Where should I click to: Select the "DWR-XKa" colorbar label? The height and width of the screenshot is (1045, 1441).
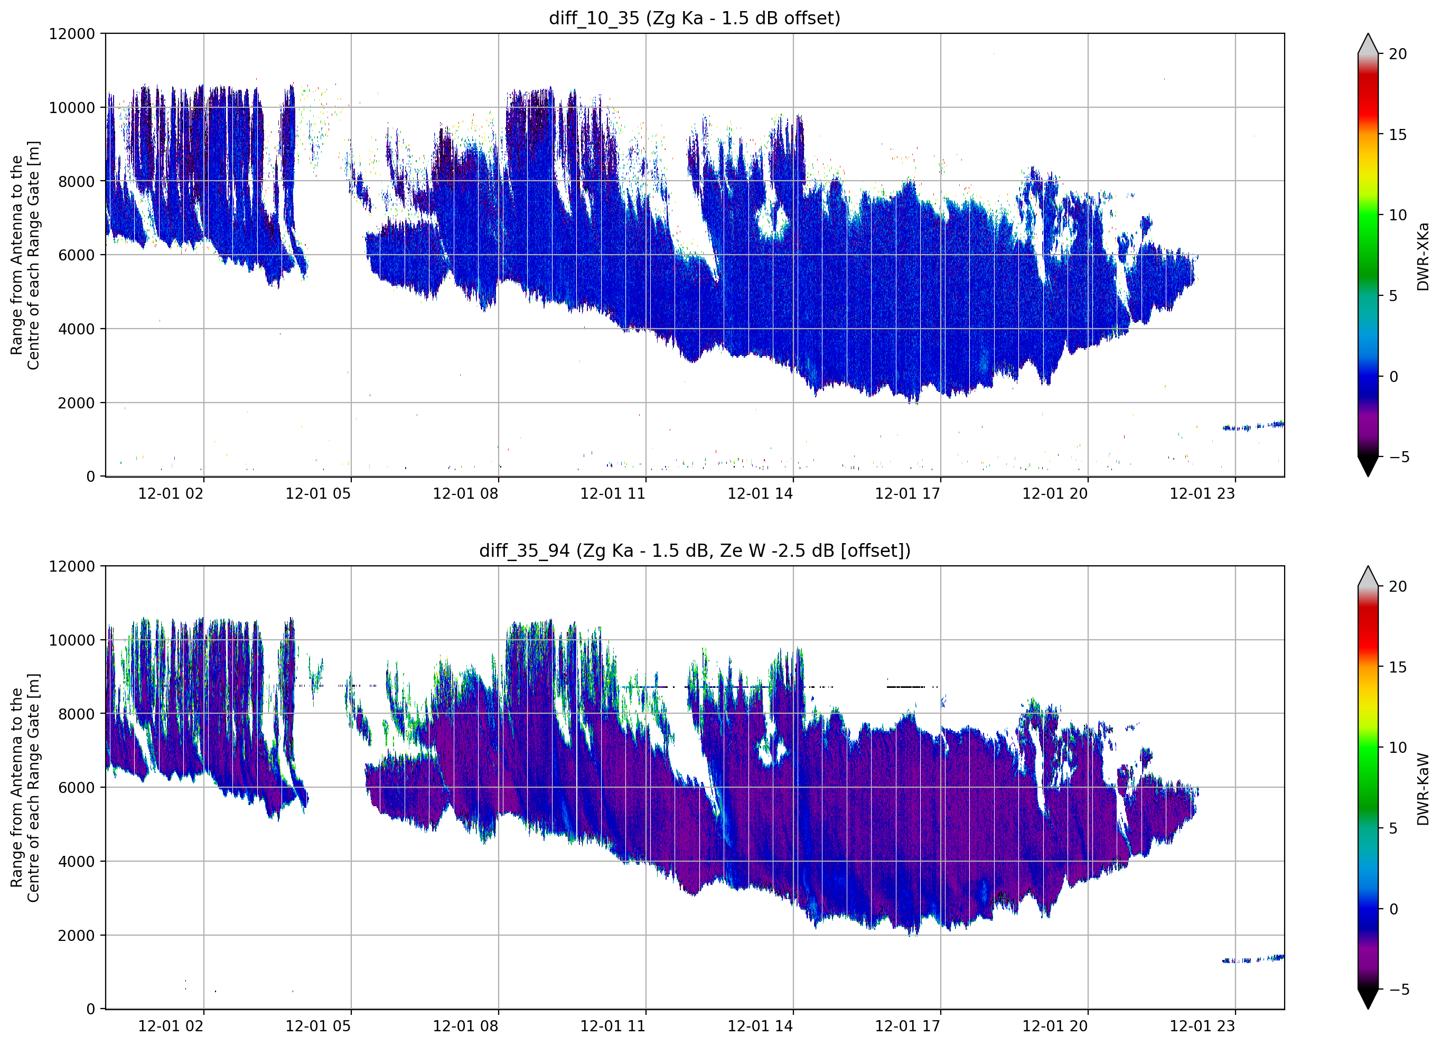(x=1423, y=256)
